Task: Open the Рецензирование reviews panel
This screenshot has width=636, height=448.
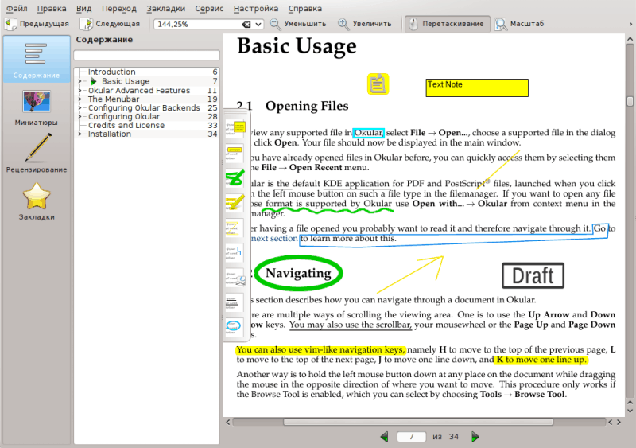Action: pyautogui.click(x=36, y=154)
